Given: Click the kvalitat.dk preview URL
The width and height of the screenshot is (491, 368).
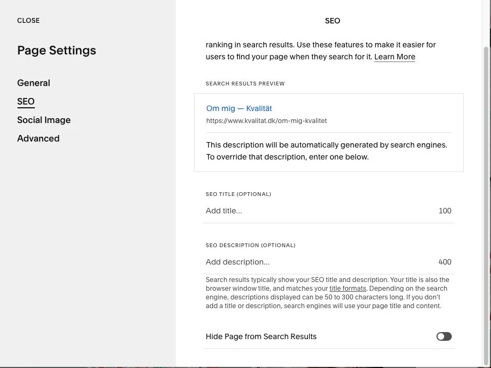Looking at the screenshot, I should click(x=266, y=121).
